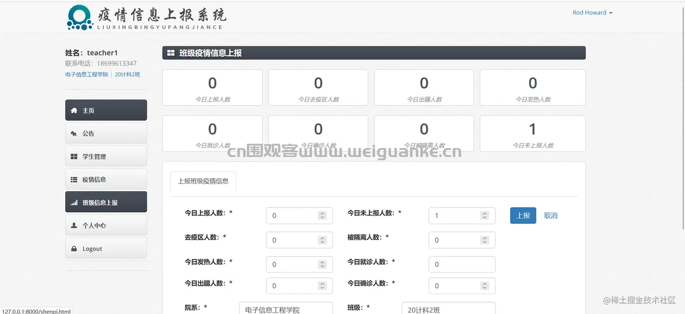Click the list icon beside 疫情信息

tap(74, 179)
